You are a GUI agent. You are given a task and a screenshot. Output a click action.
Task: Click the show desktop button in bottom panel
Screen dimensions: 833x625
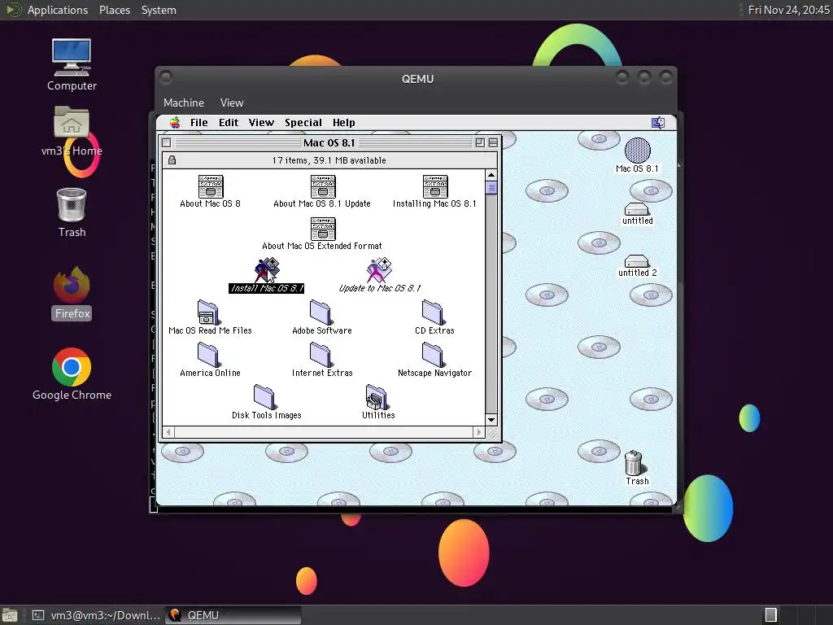(10, 615)
